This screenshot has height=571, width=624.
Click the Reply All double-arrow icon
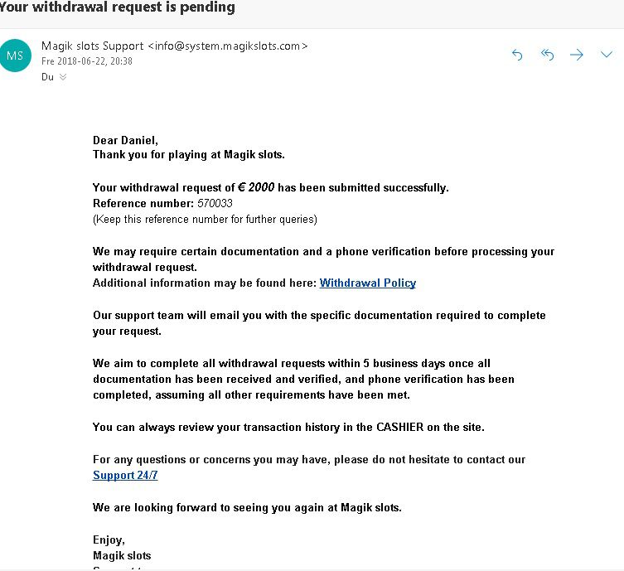(x=547, y=55)
